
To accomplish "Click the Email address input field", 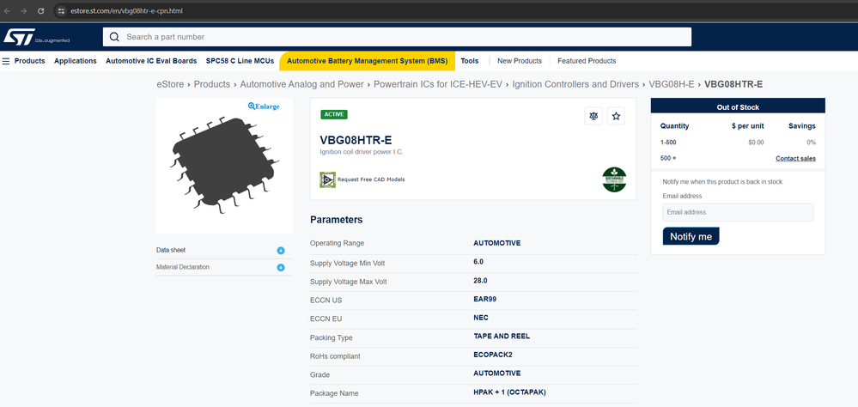I will point(738,212).
